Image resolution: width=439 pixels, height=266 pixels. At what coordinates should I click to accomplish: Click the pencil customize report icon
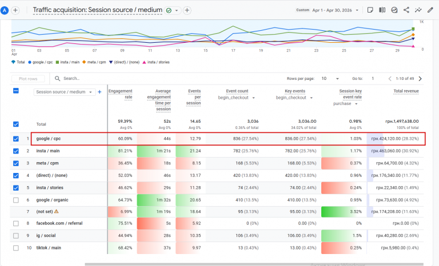[x=430, y=10]
